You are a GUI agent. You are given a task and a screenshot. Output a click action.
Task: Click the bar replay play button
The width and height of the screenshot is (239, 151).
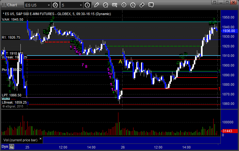(124, 5)
